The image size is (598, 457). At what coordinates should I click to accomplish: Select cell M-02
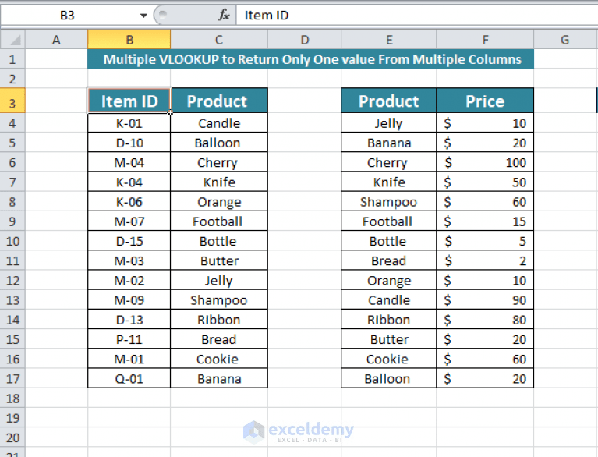[x=129, y=281]
